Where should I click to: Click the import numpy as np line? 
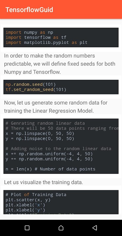pos(29,32)
